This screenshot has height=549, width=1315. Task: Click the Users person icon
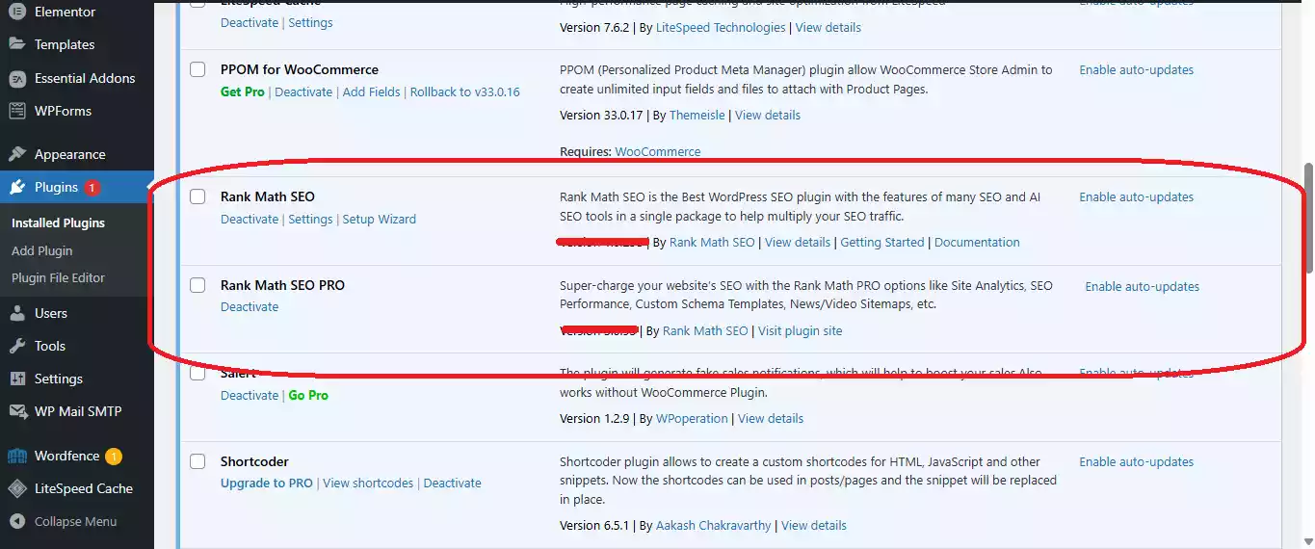[x=17, y=313]
